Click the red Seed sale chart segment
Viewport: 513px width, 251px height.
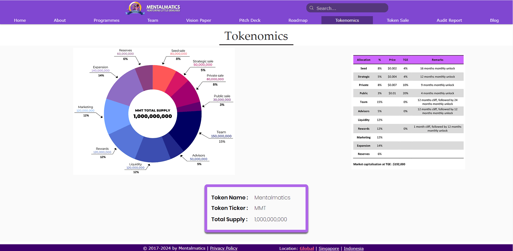162,78
